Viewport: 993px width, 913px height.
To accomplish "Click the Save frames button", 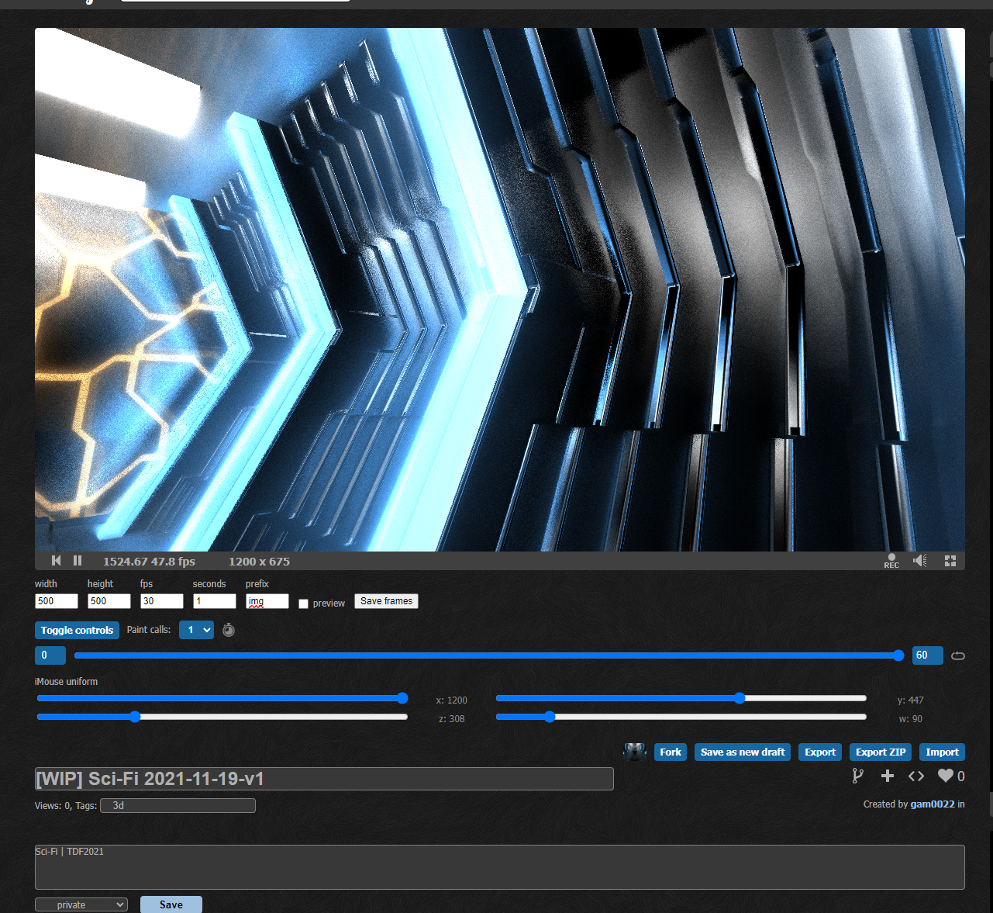I will (x=386, y=601).
